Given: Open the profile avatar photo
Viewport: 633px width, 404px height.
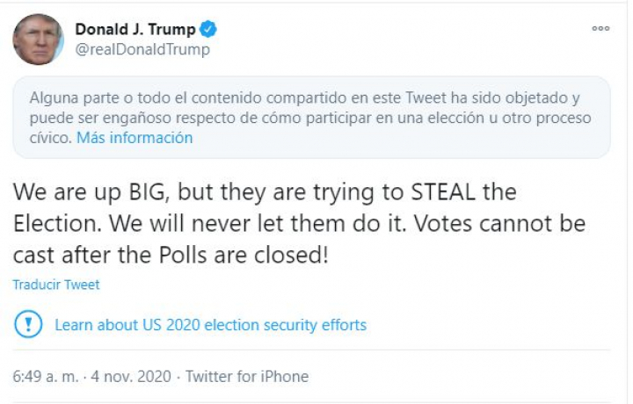Looking at the screenshot, I should (38, 40).
